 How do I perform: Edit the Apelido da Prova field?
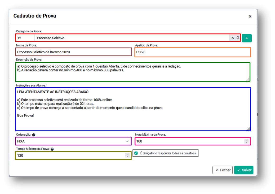(x=193, y=52)
